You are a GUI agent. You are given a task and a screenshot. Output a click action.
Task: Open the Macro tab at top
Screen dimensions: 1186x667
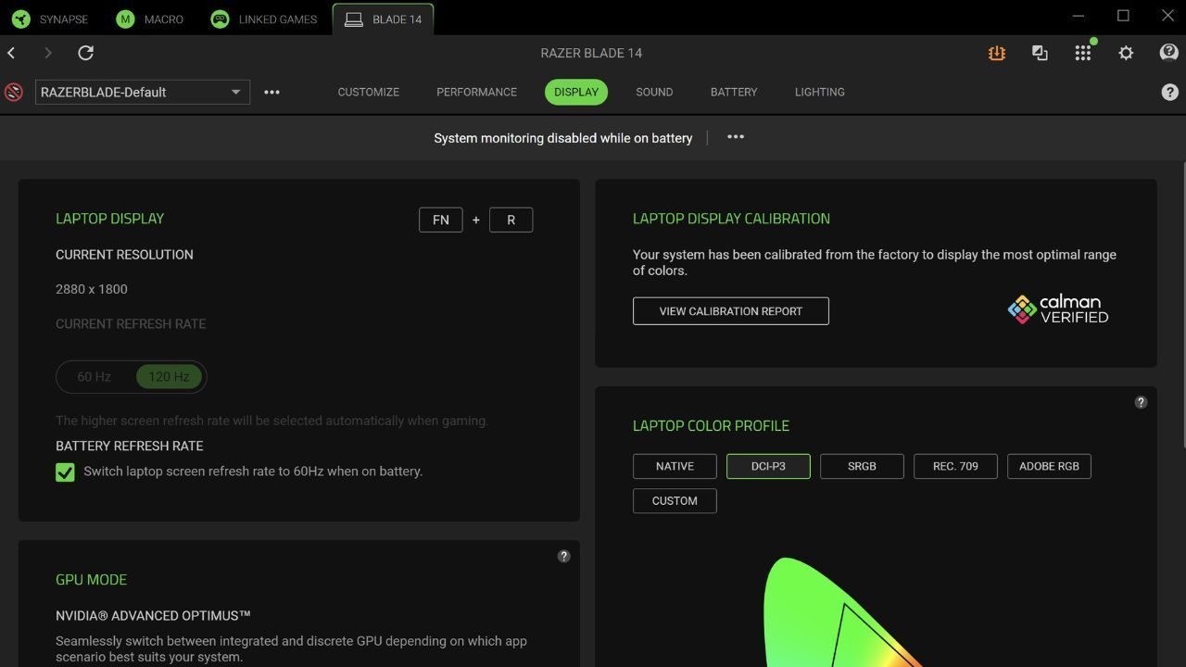coord(150,19)
